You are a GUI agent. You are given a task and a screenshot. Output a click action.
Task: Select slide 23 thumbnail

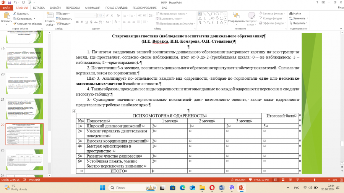pyautogui.click(x=24, y=160)
